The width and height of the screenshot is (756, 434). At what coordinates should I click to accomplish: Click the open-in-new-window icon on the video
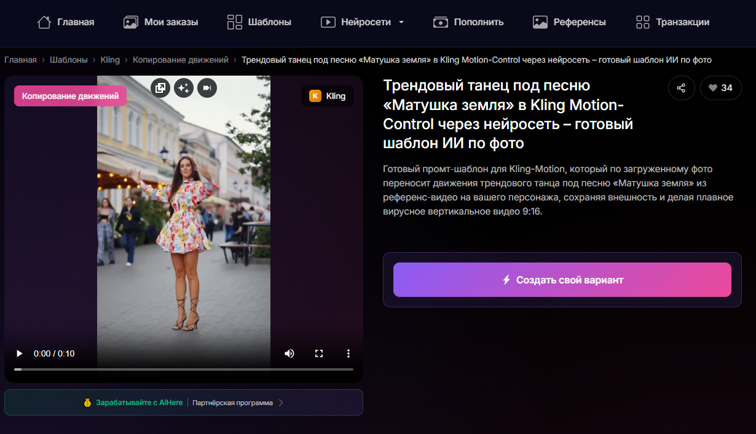[x=160, y=88]
